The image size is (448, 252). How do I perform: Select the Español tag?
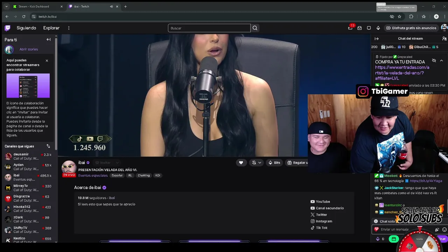[117, 175]
